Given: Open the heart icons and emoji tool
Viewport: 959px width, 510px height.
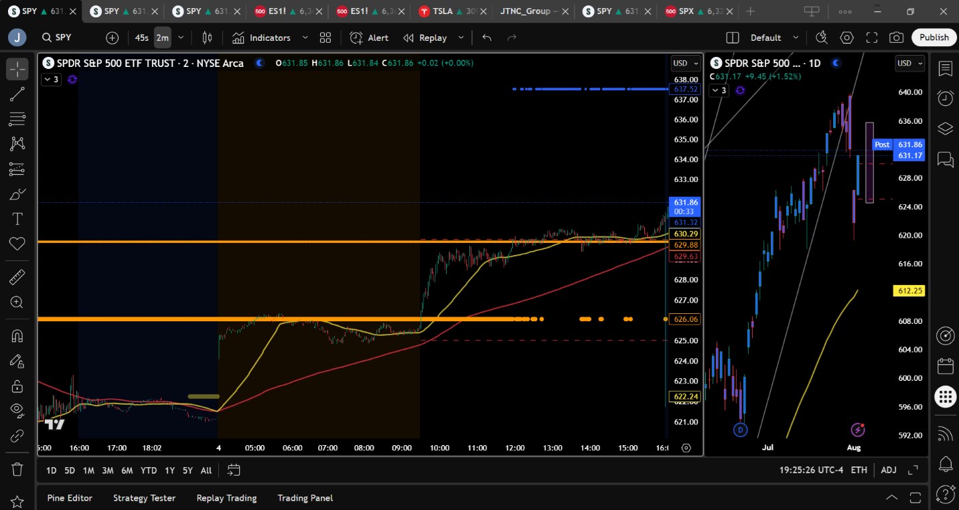Looking at the screenshot, I should coord(17,244).
